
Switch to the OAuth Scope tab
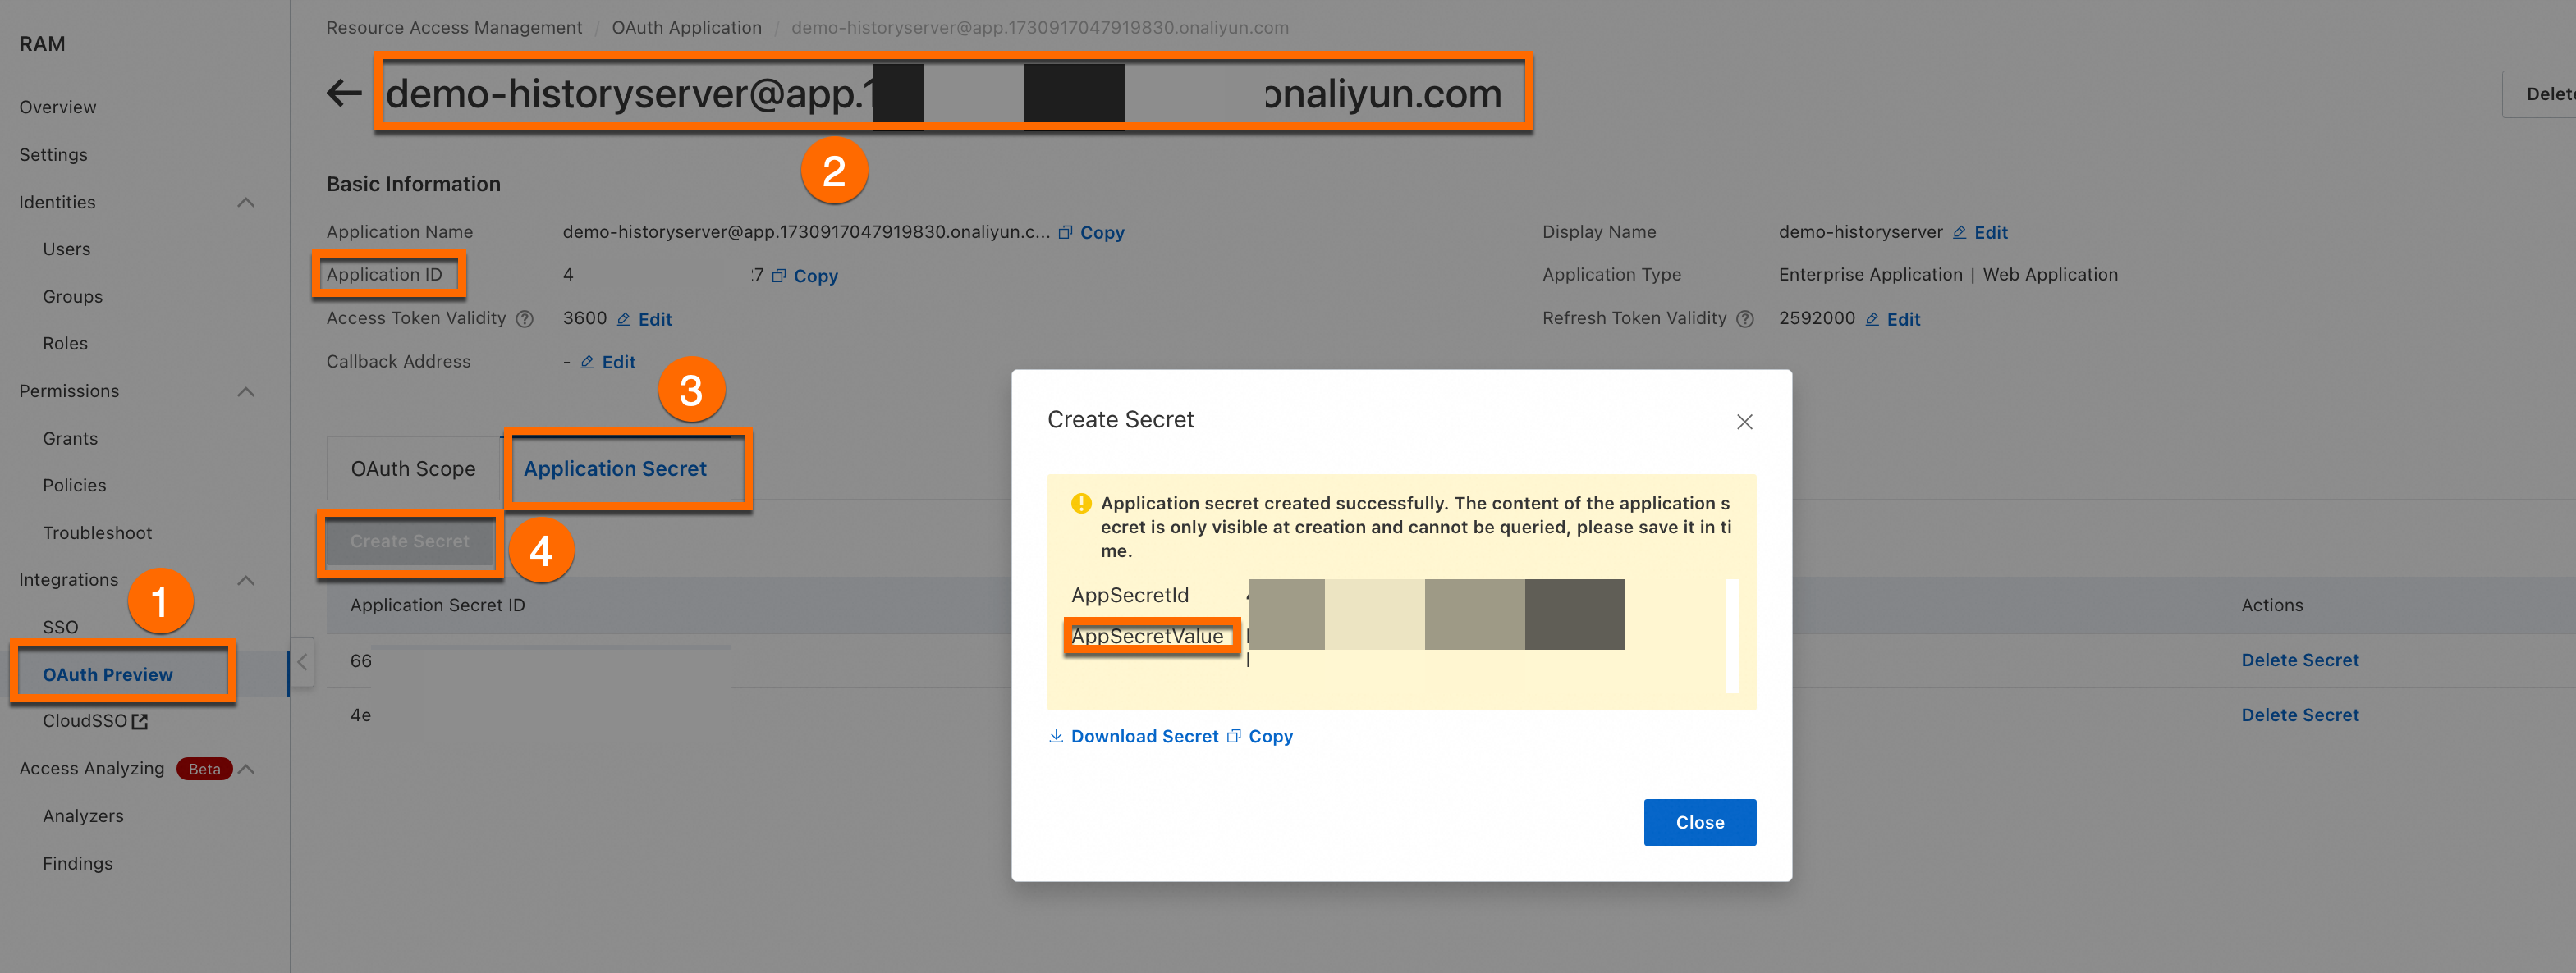[412, 468]
